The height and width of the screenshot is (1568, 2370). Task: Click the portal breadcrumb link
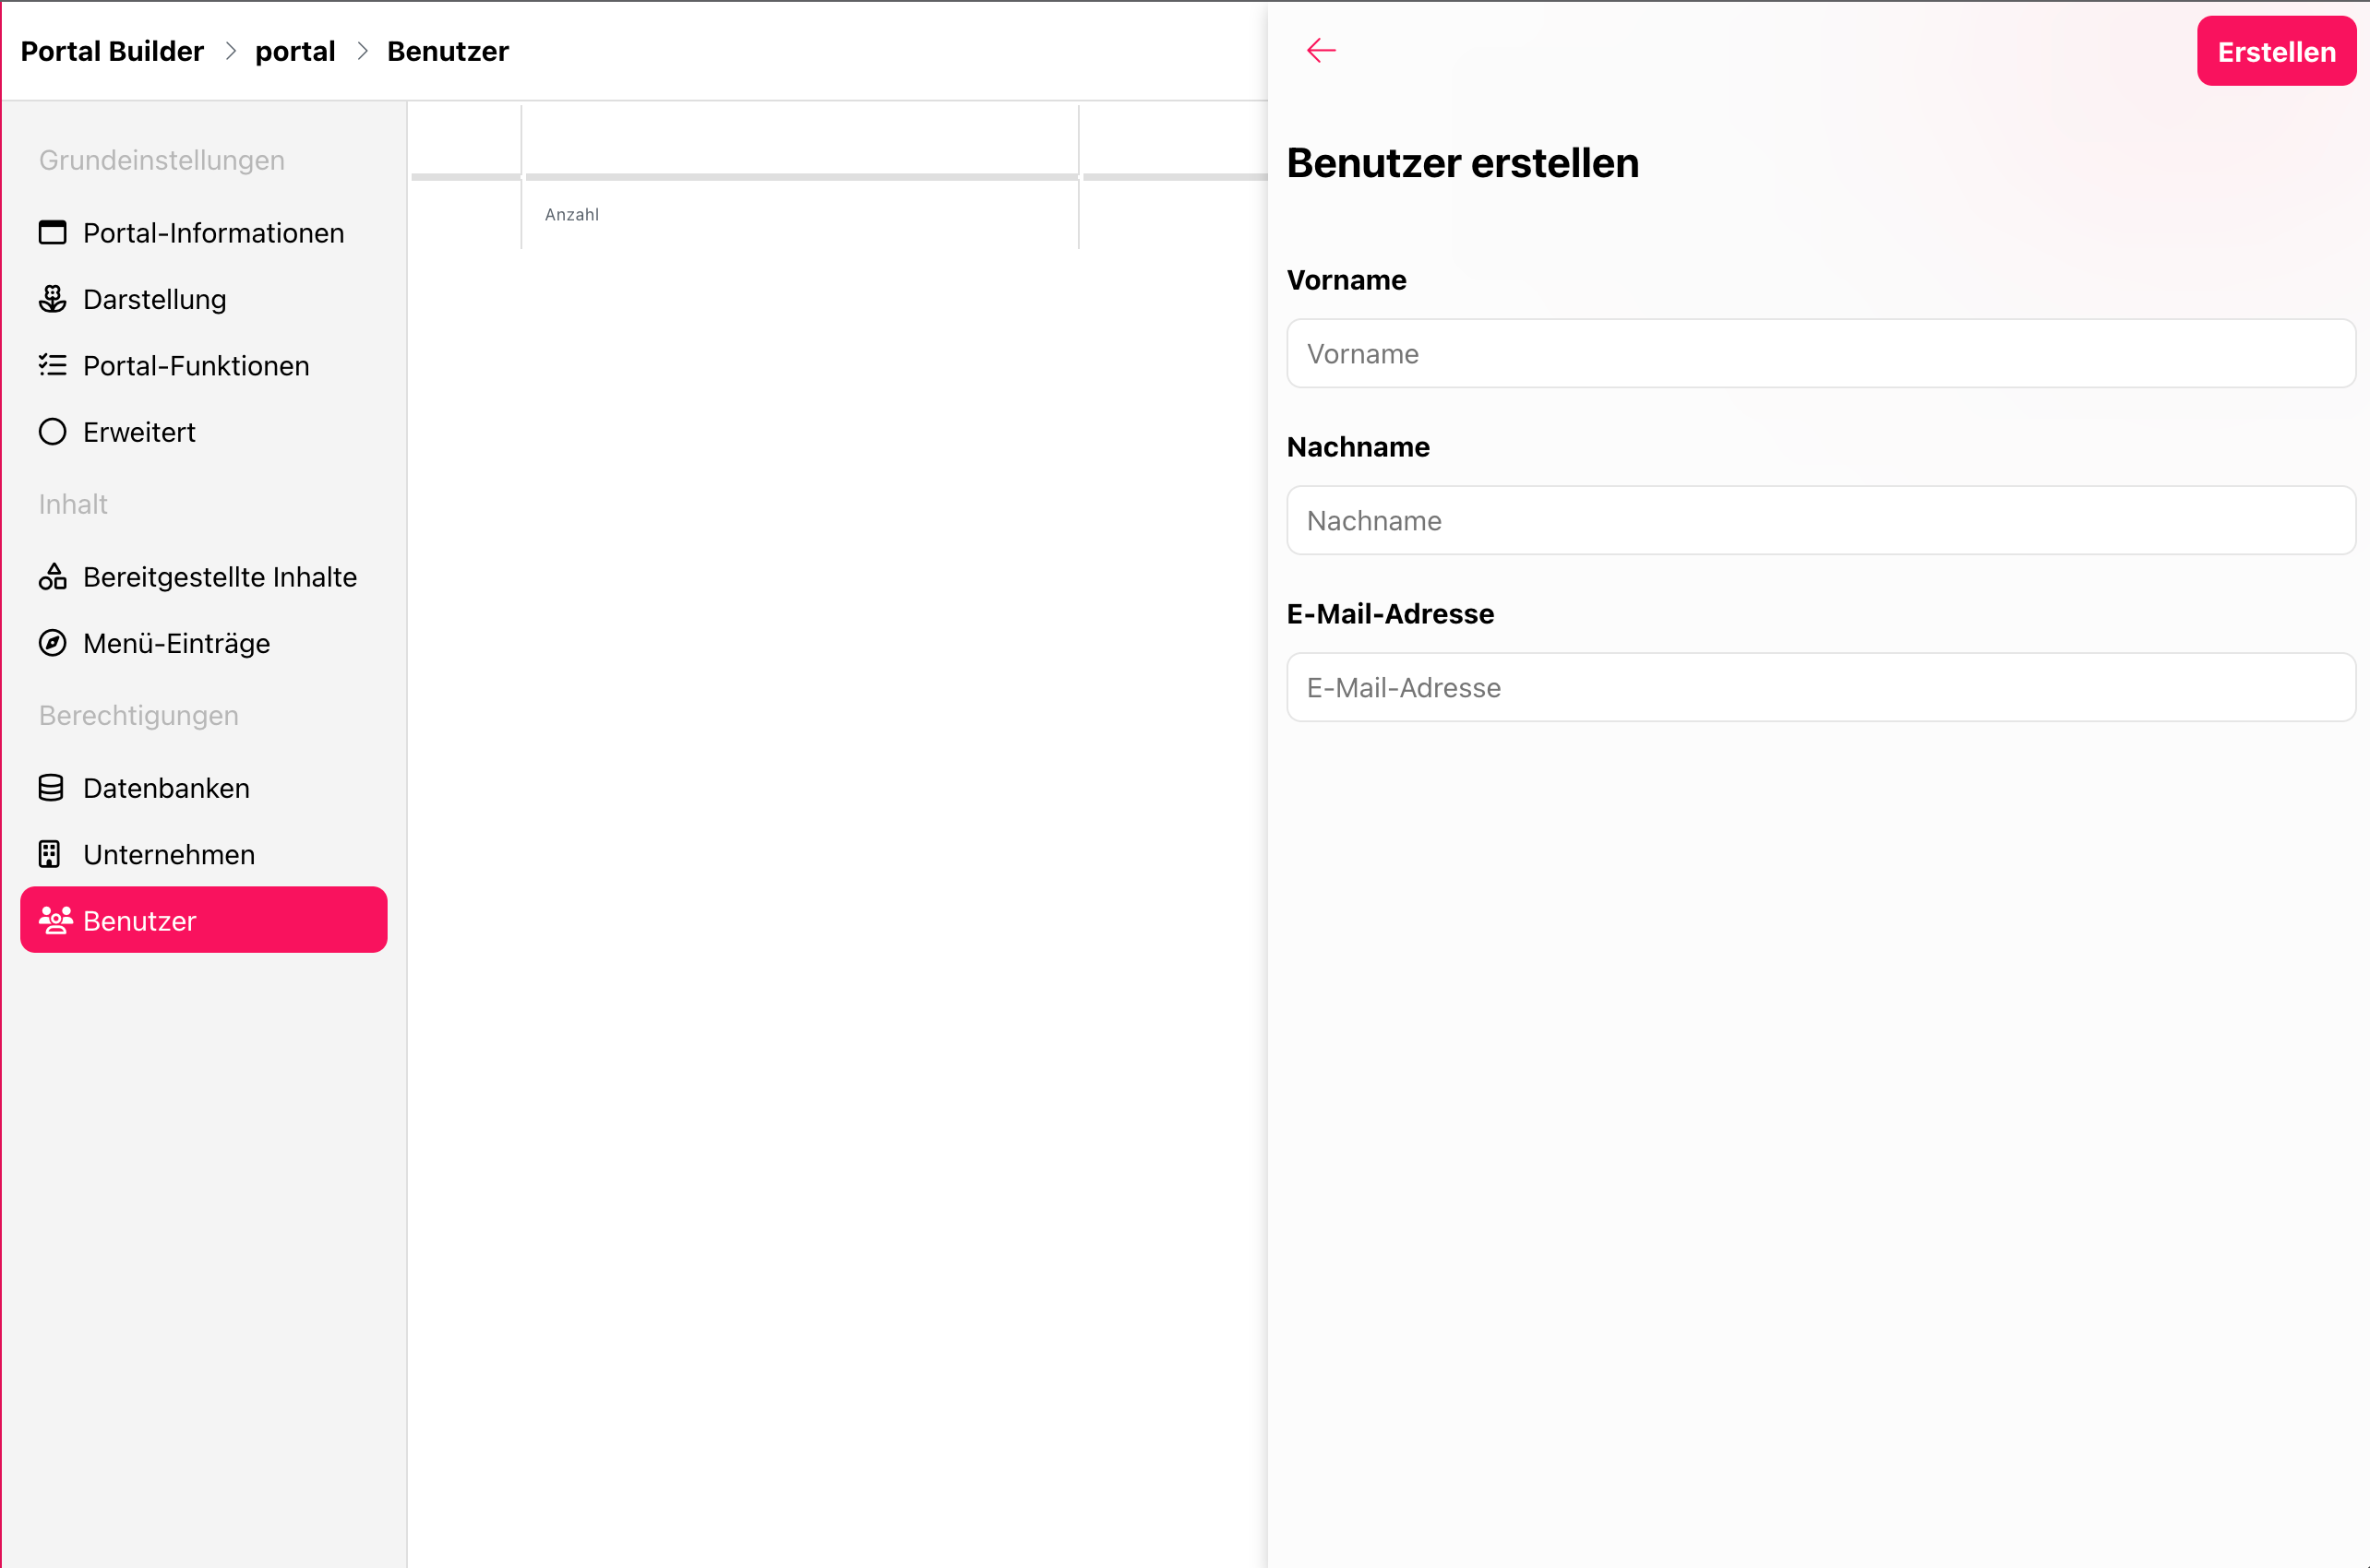click(294, 52)
